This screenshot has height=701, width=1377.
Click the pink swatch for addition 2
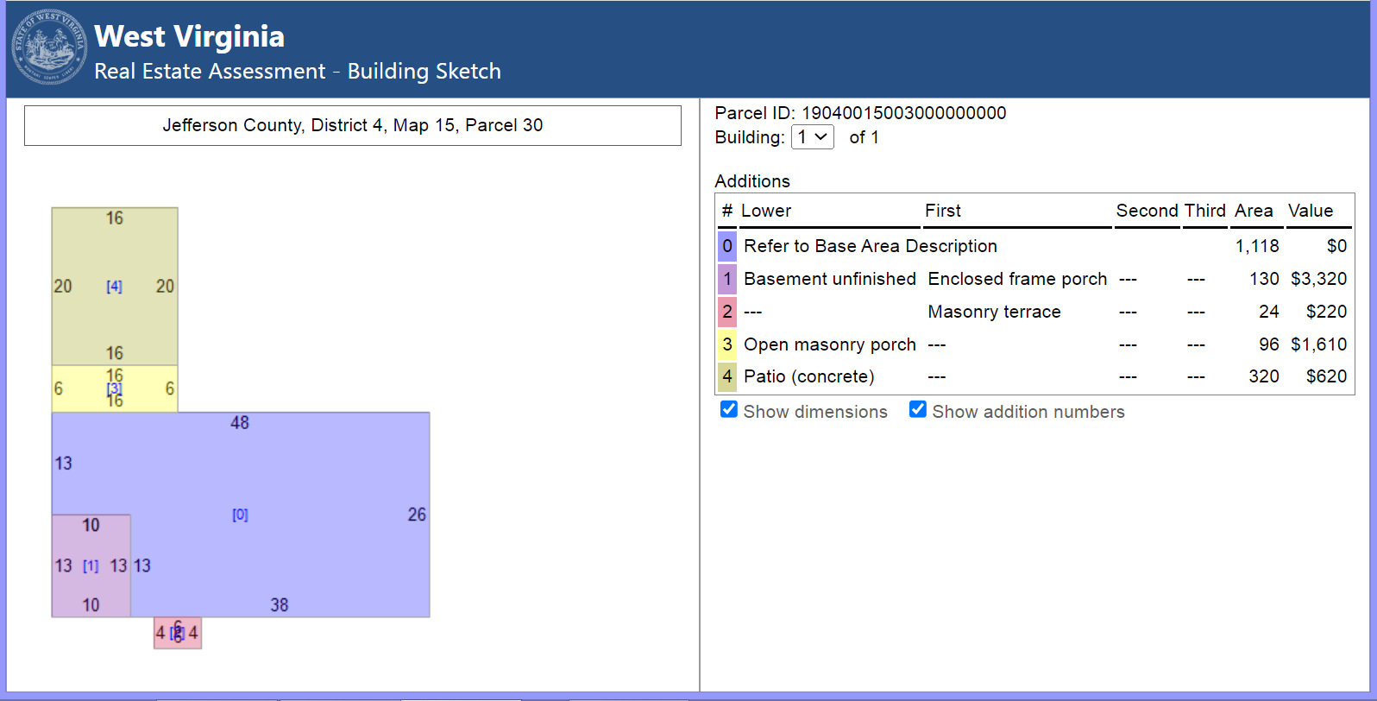pos(727,312)
